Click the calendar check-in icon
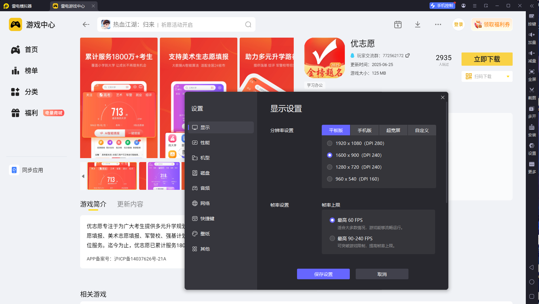This screenshot has width=539, height=304. click(398, 24)
